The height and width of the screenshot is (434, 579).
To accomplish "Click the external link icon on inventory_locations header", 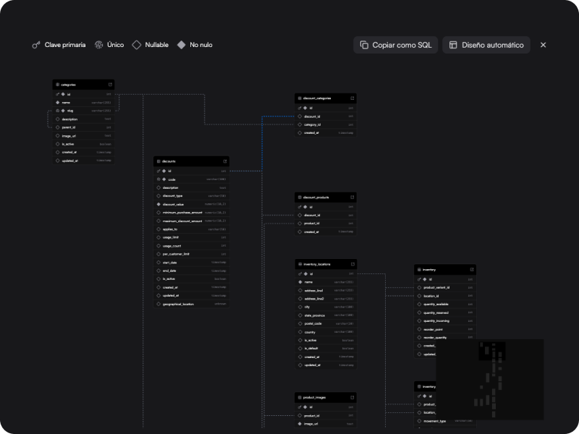I will pos(352,264).
